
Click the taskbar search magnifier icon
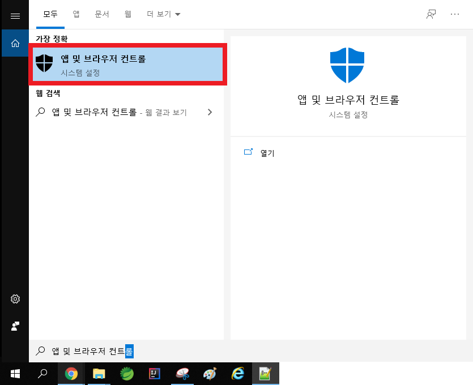pyautogui.click(x=42, y=374)
